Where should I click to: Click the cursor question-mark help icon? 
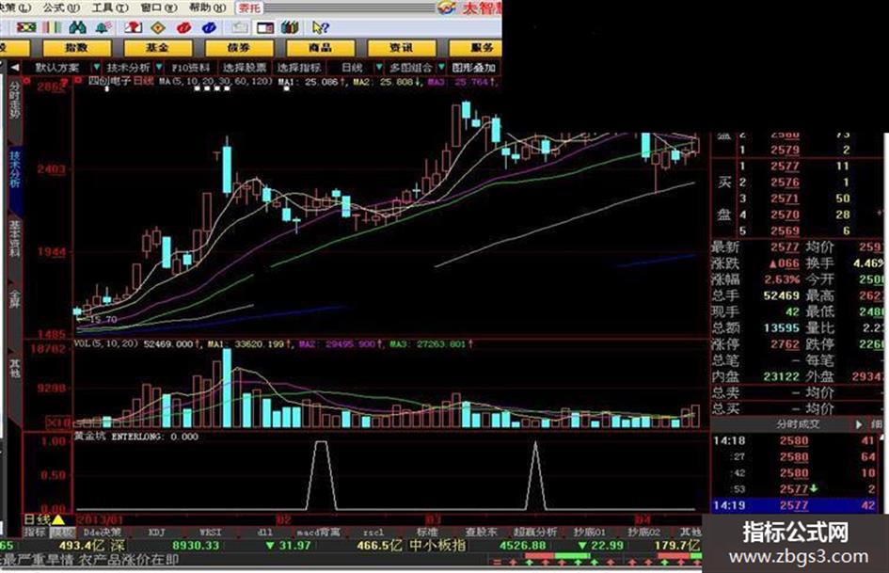point(321,27)
